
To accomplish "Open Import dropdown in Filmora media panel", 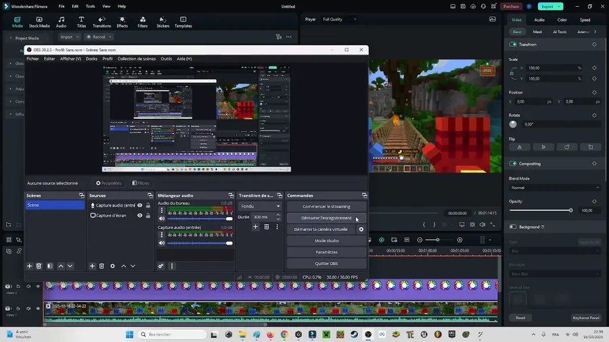I will click(x=70, y=37).
